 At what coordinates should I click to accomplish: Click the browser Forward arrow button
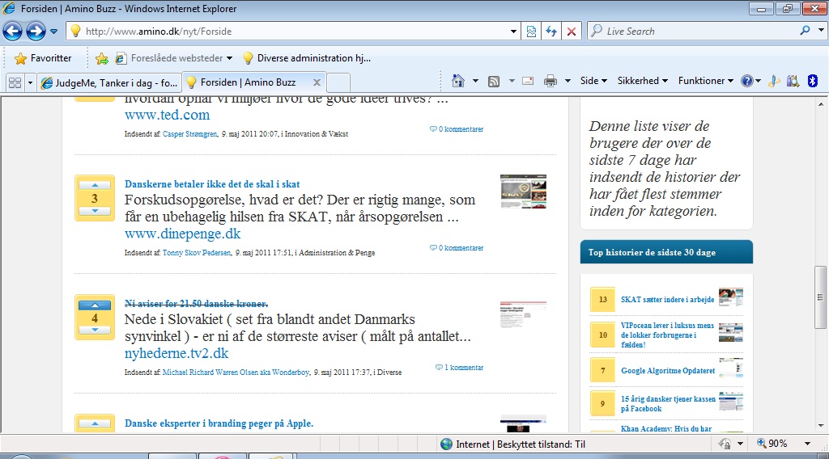pyautogui.click(x=36, y=32)
